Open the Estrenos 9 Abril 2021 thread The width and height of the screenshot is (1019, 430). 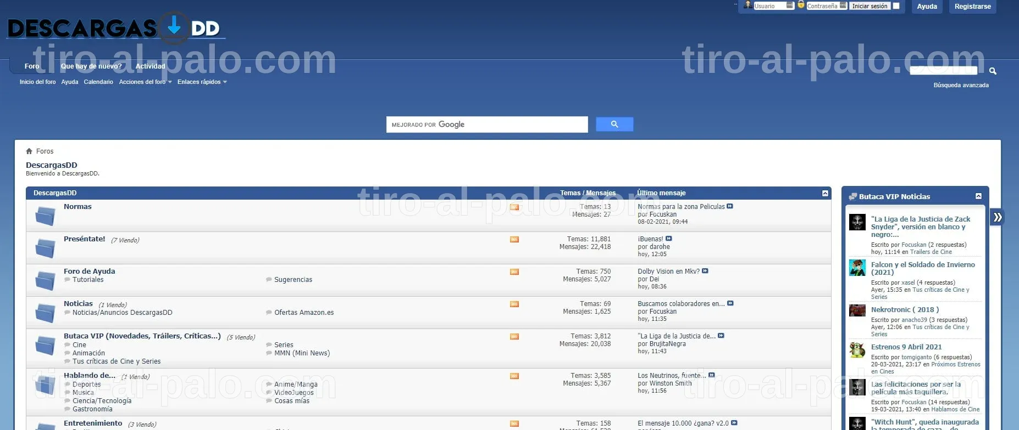point(906,347)
